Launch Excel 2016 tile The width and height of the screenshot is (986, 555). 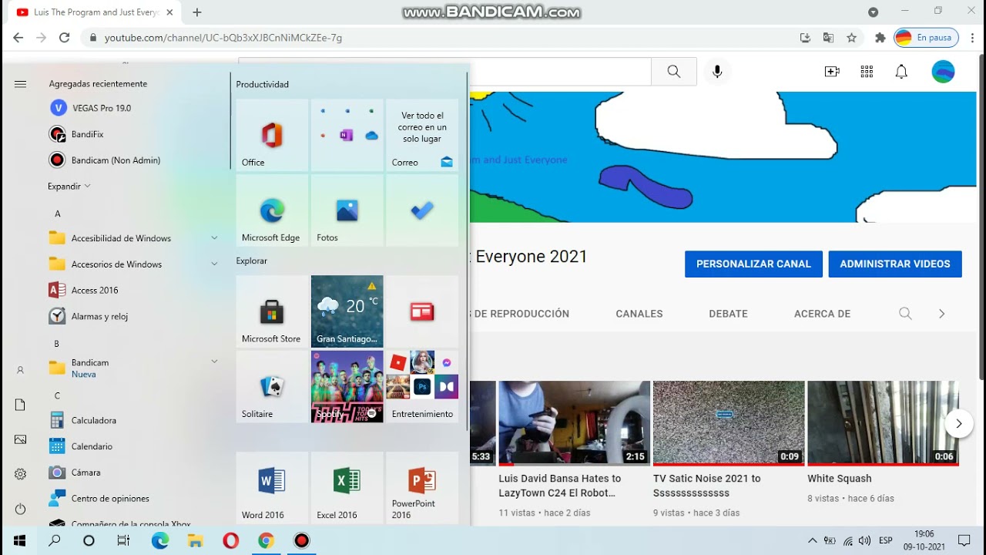(347, 488)
